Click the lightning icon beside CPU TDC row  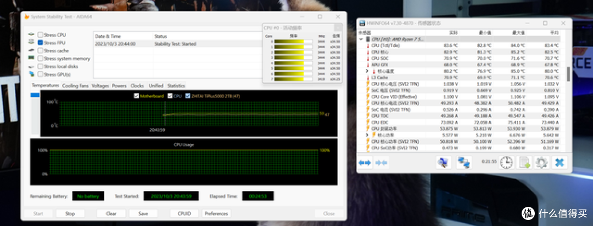[x=367, y=116]
